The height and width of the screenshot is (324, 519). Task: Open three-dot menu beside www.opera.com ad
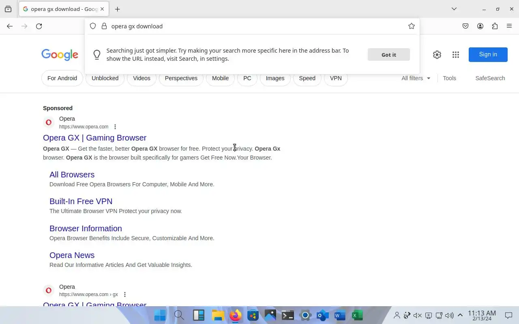coord(115,127)
